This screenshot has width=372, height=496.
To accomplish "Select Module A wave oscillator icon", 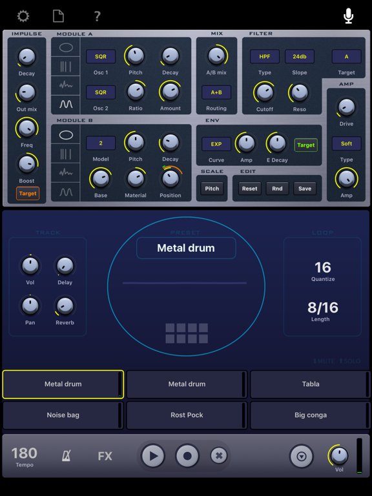I will coord(66,104).
